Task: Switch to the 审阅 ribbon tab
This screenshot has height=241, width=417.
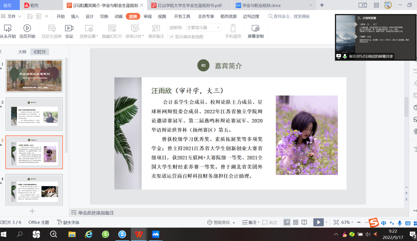Action: [148, 16]
